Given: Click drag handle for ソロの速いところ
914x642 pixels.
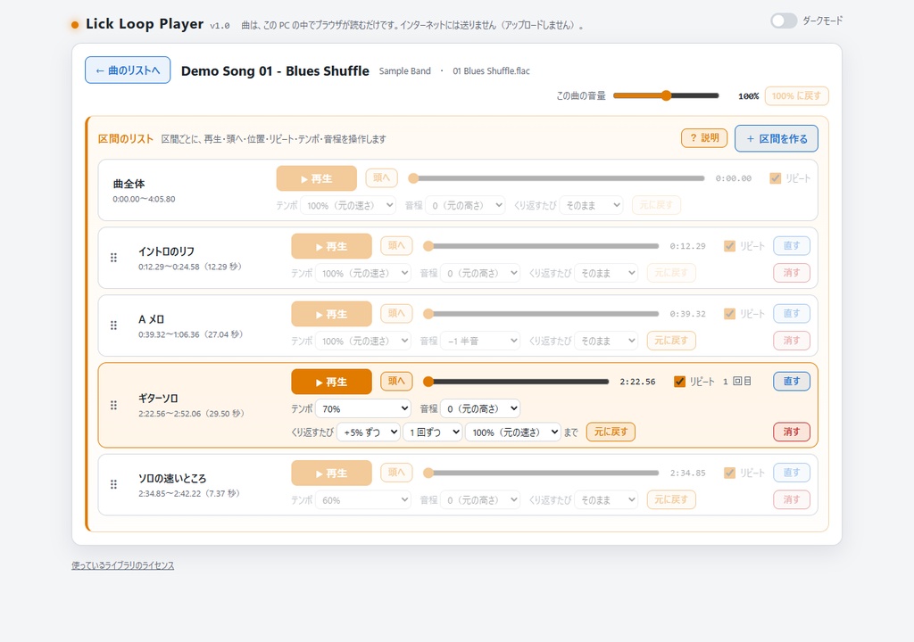Looking at the screenshot, I should 113,484.
